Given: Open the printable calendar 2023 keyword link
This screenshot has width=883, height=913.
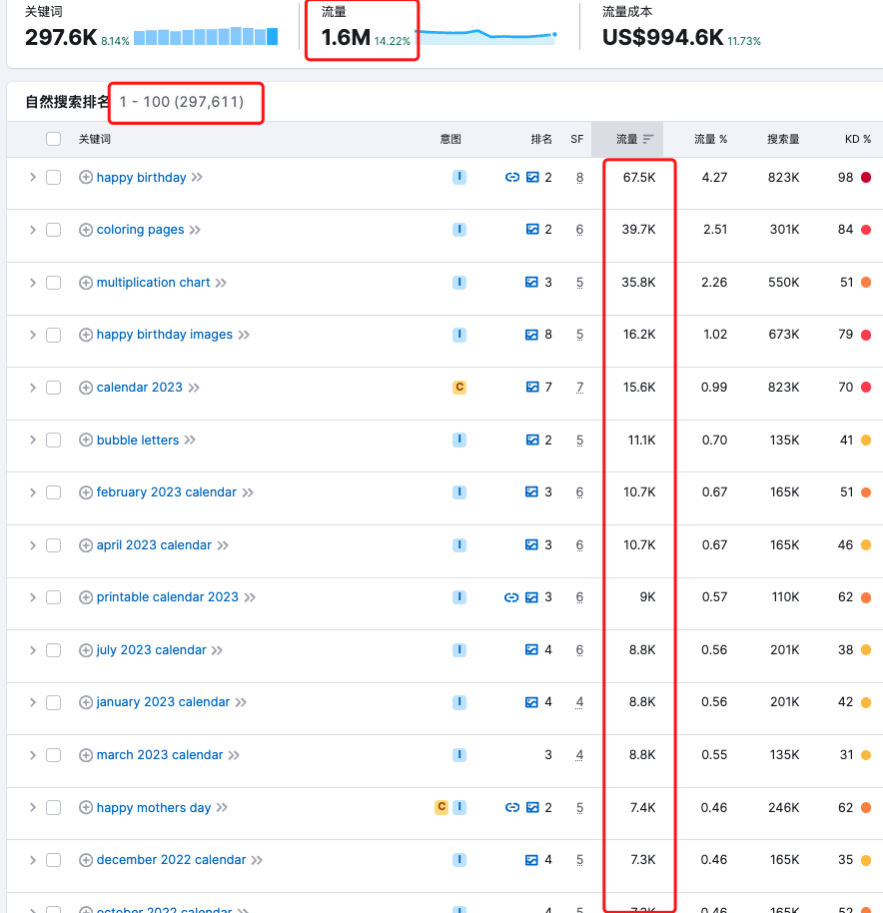Looking at the screenshot, I should [x=167, y=597].
